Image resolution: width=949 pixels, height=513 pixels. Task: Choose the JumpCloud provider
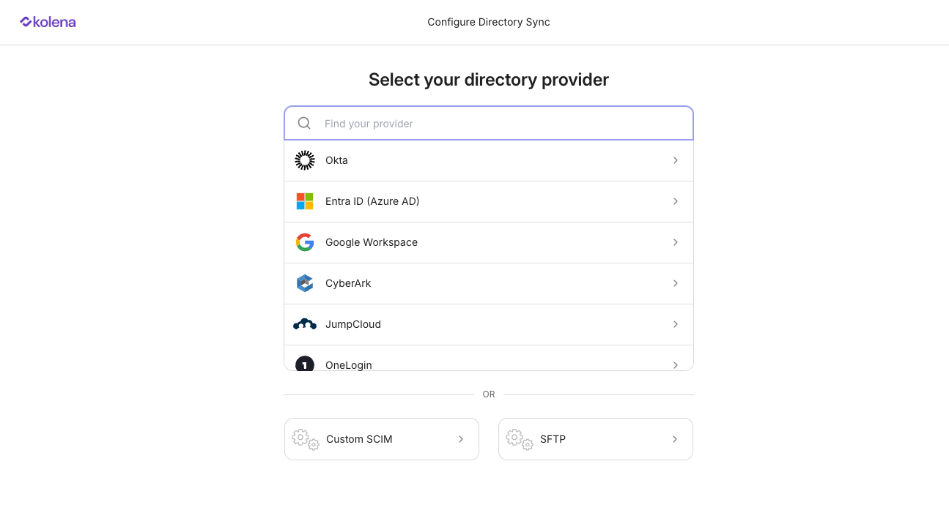489,324
